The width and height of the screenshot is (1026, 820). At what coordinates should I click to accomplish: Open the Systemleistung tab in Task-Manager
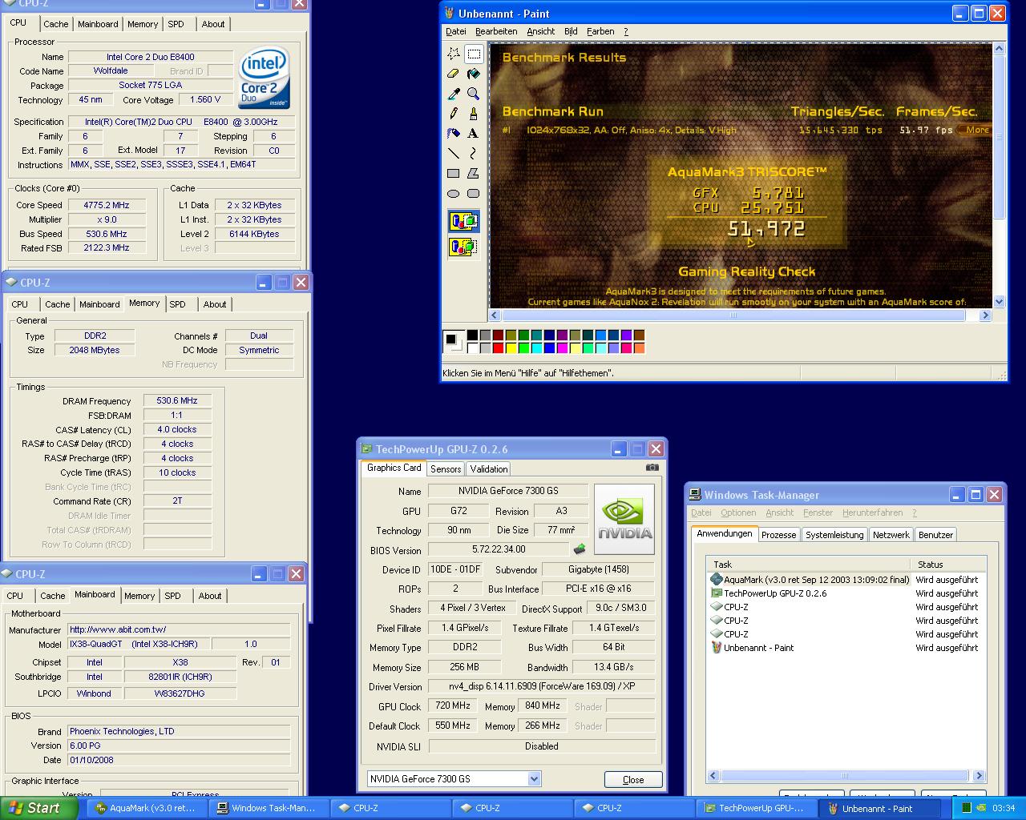[834, 535]
